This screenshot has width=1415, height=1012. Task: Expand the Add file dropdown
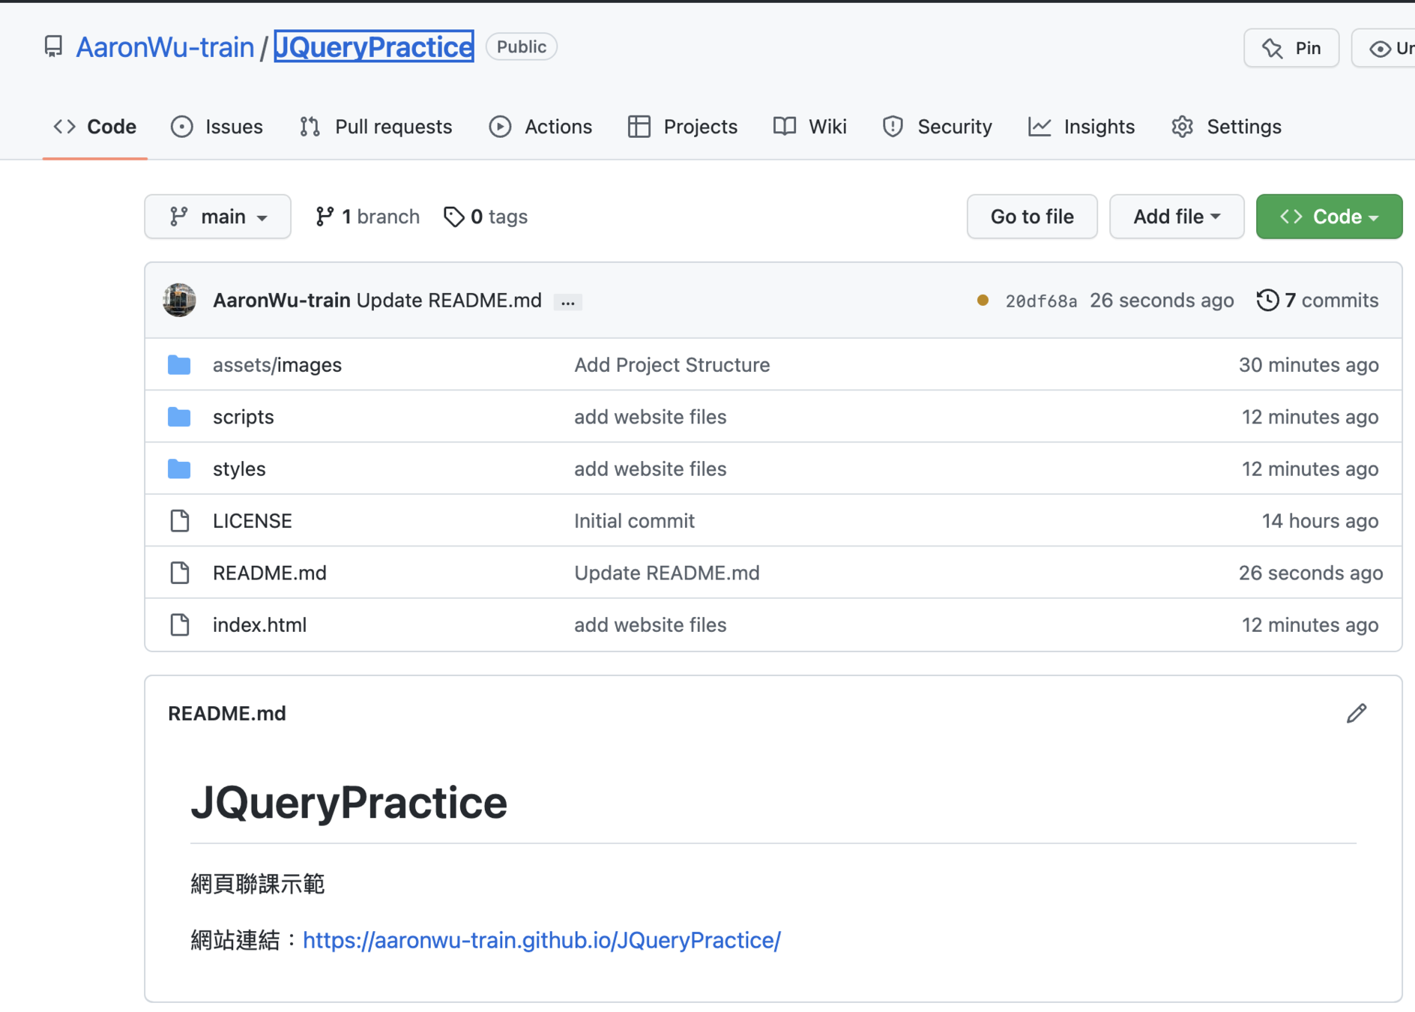[1177, 217]
